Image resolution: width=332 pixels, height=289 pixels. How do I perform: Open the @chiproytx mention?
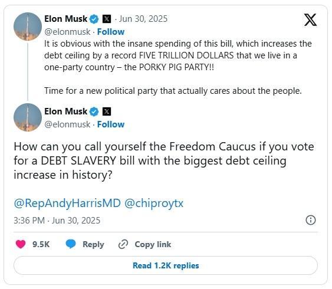pos(154,203)
